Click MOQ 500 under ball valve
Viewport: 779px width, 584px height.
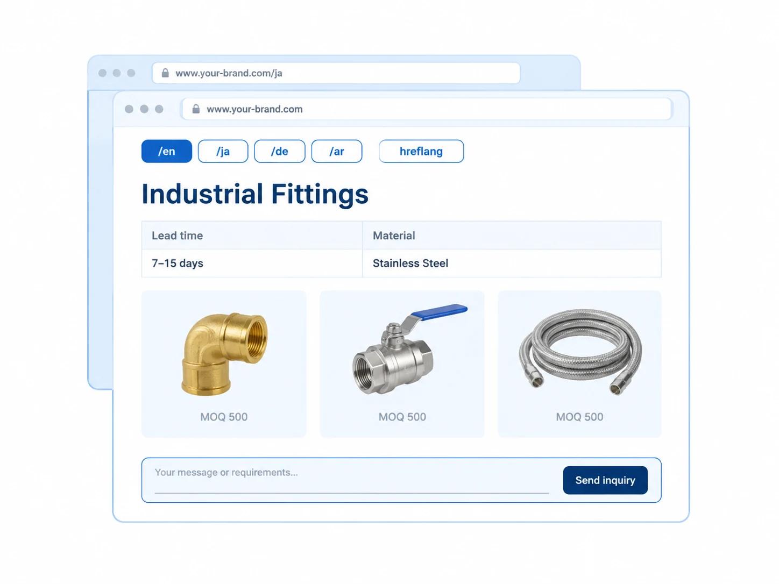coord(402,417)
